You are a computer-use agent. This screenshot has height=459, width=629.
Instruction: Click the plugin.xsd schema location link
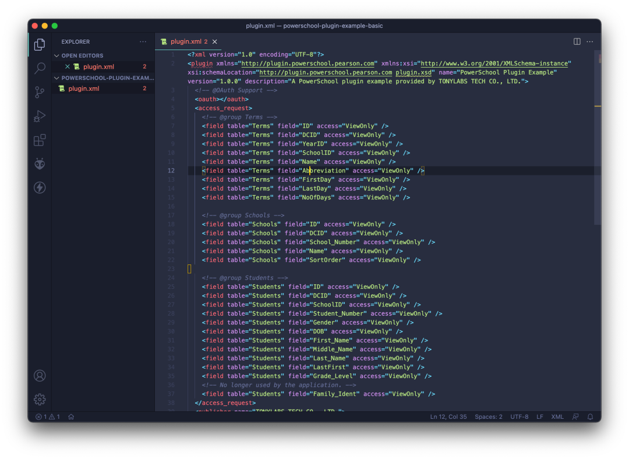tap(413, 72)
